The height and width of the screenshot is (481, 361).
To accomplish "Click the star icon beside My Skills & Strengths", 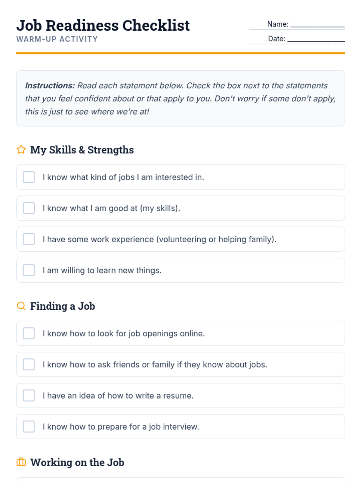I will pyautogui.click(x=21, y=149).
